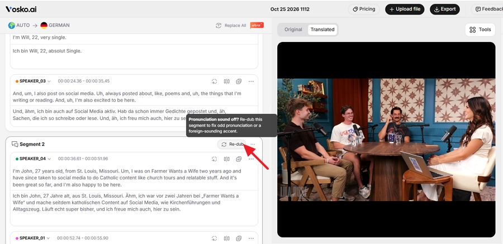Open more options for SPEAKER_01's row
Screen dimensions: 503x244
click(x=251, y=238)
